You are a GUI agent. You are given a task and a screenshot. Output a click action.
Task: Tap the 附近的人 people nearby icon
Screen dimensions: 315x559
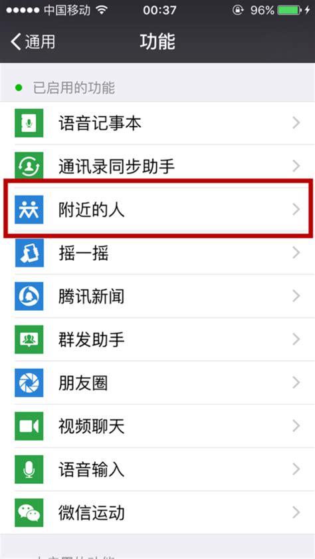[29, 210]
